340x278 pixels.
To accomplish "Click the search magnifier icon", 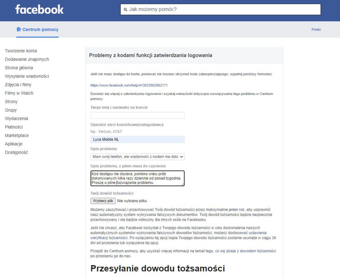I will (x=125, y=10).
